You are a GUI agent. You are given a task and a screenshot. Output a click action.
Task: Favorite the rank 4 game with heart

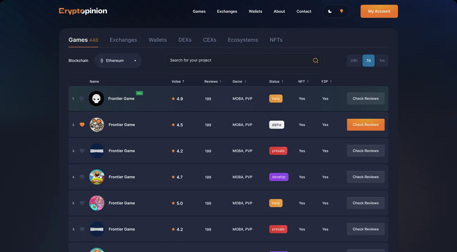pyautogui.click(x=82, y=177)
